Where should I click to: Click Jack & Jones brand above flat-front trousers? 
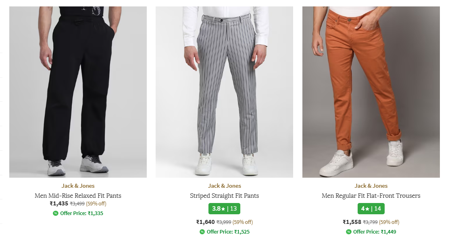pos(371,186)
